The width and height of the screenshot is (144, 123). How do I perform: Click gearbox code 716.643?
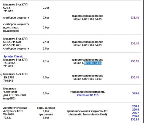pos(8,81)
